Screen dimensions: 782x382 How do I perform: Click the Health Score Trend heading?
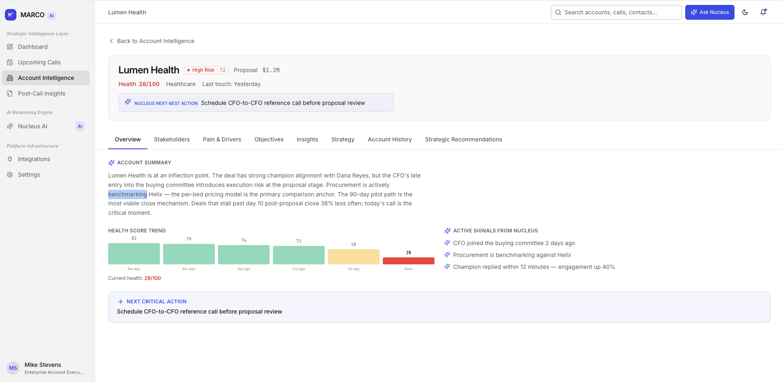pyautogui.click(x=137, y=231)
